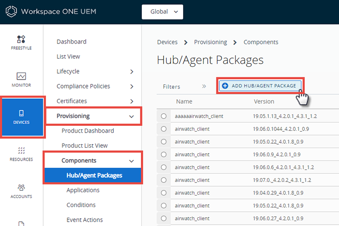This screenshot has width=339, height=226.
Task: Click the aaaaaairwatch_client name cell
Action: click(199, 116)
